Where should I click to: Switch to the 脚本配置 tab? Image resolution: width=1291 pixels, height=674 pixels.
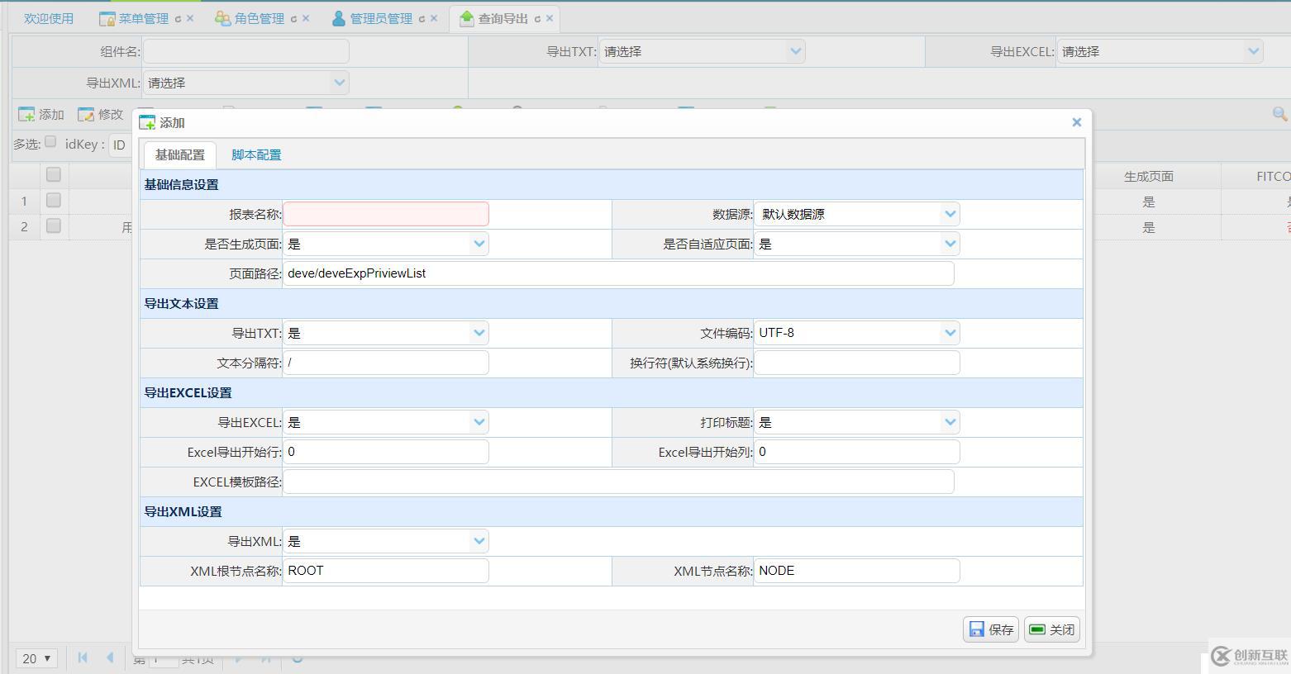click(255, 154)
